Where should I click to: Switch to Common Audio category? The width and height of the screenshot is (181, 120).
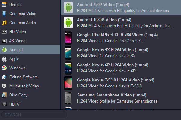[x=30, y=23]
